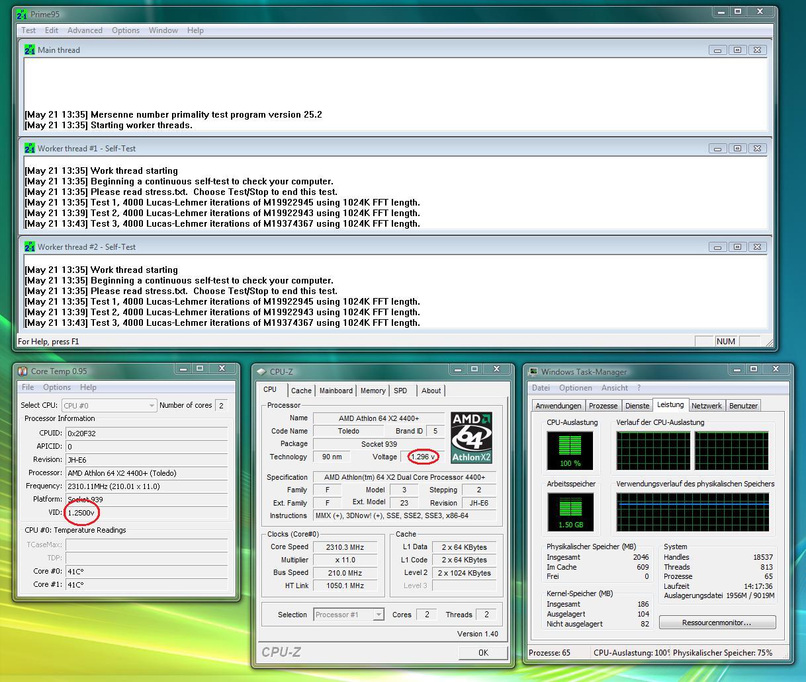The width and height of the screenshot is (806, 682).
Task: Click the AMD Athlon X2 logo in CPU-Z
Action: point(471,437)
